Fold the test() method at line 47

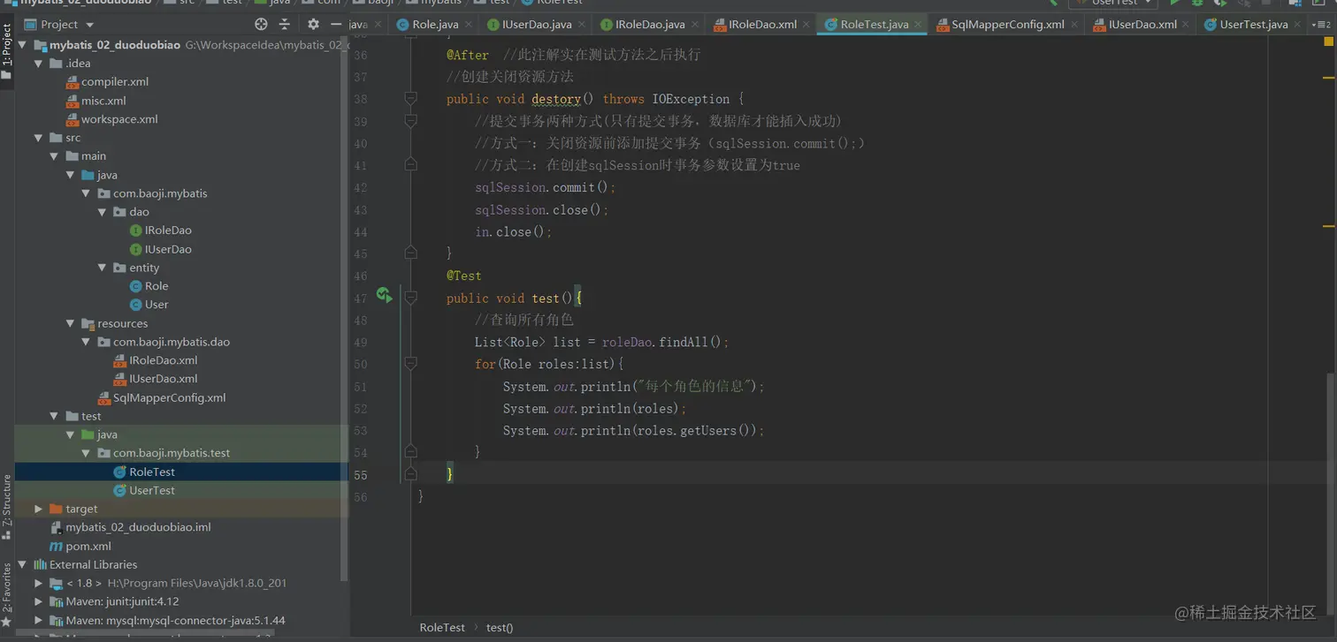410,298
